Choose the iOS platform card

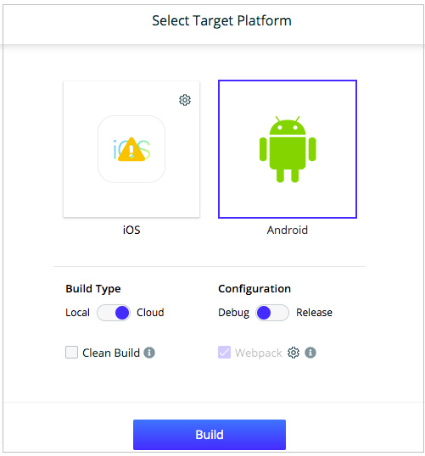pos(131,149)
